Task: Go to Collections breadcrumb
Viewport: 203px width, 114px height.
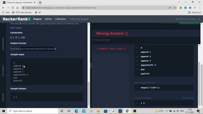Action: 61,19
